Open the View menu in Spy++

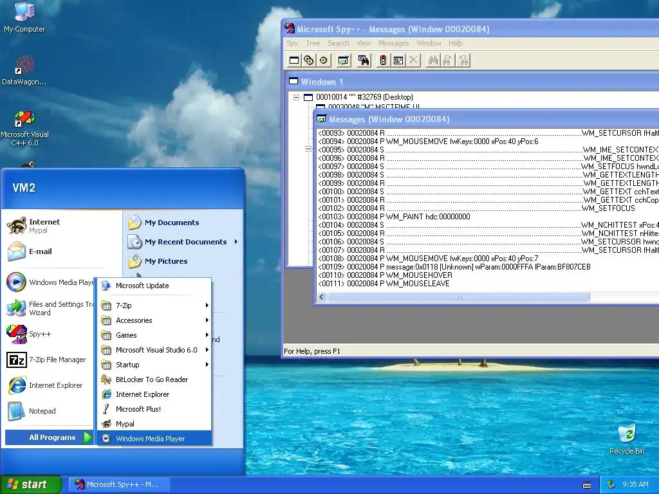coord(364,43)
